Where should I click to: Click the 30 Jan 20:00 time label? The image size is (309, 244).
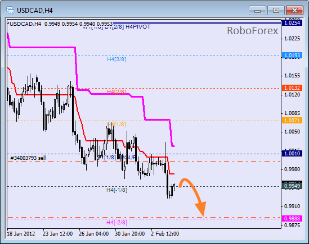(x=129, y=234)
